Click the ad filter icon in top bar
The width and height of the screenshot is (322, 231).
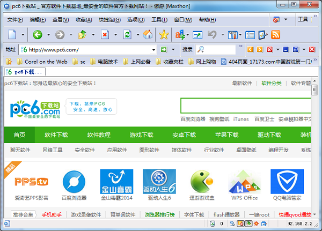276,19
